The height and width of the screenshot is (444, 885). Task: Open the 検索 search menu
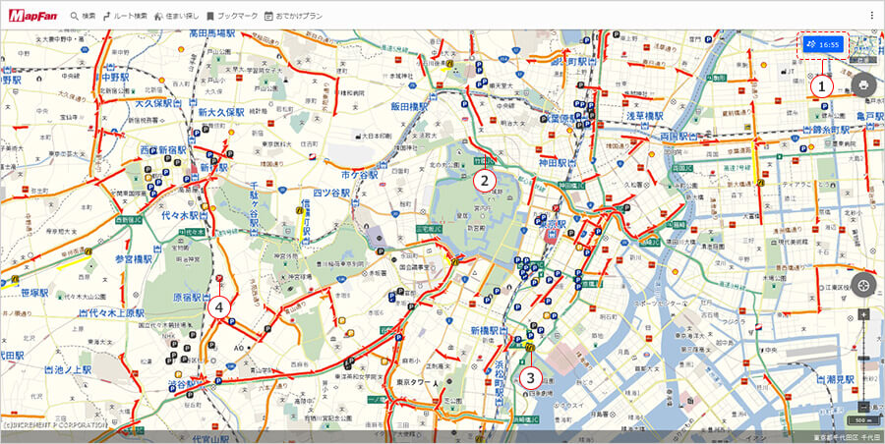coord(82,16)
